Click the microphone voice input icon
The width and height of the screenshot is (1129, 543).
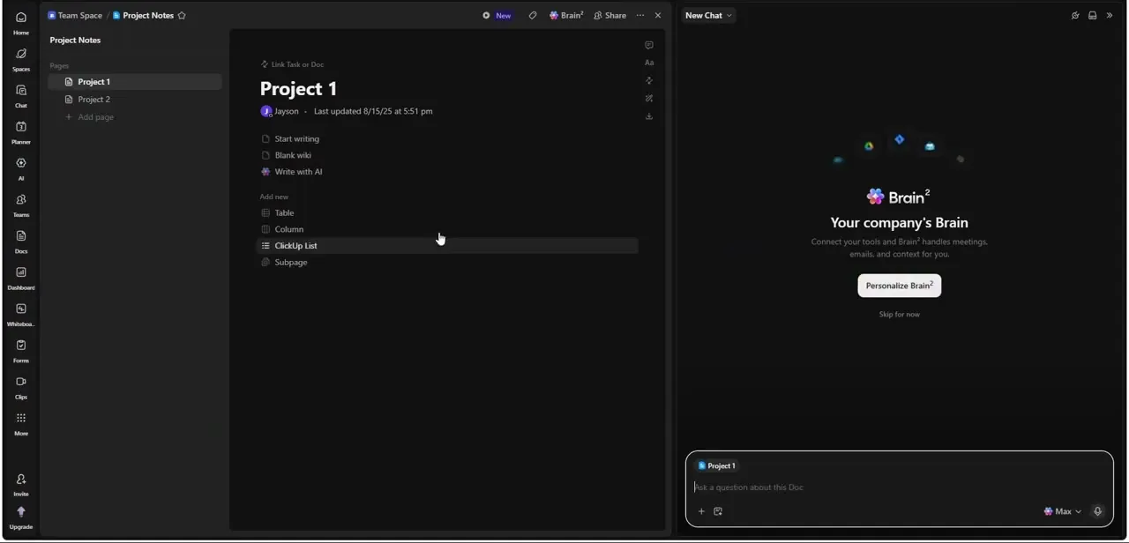pyautogui.click(x=1097, y=511)
